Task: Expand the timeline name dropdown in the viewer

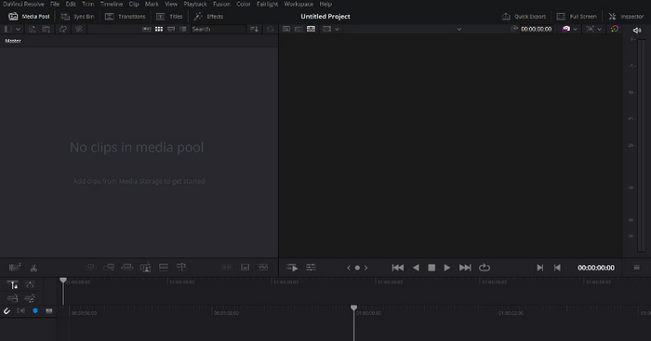Action: point(458,29)
